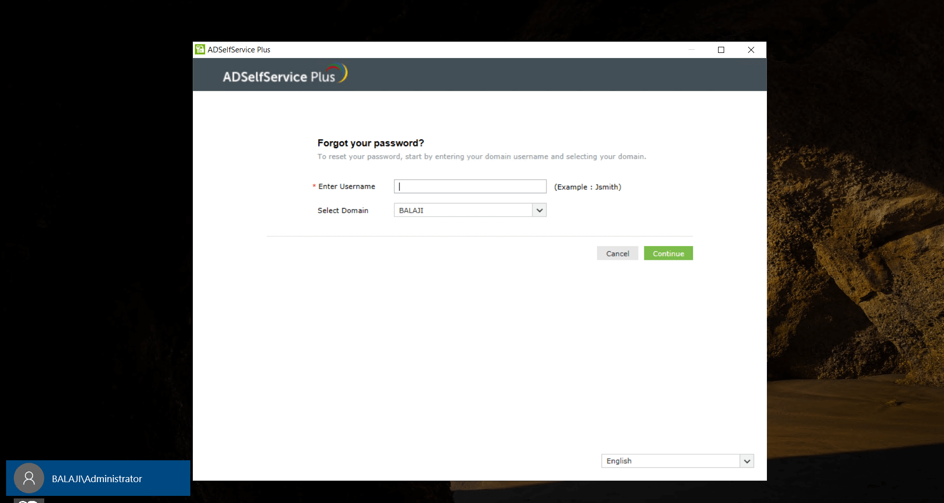Click the "Enter Username" field label

pyautogui.click(x=347, y=187)
